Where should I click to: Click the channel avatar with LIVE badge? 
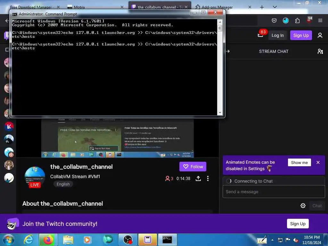pos(35,177)
